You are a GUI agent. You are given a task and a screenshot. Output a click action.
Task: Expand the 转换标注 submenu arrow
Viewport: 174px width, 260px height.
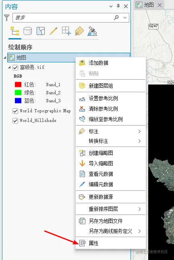139,141
